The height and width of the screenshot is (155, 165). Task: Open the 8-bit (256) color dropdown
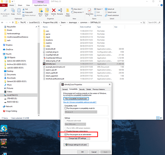pos(75,124)
